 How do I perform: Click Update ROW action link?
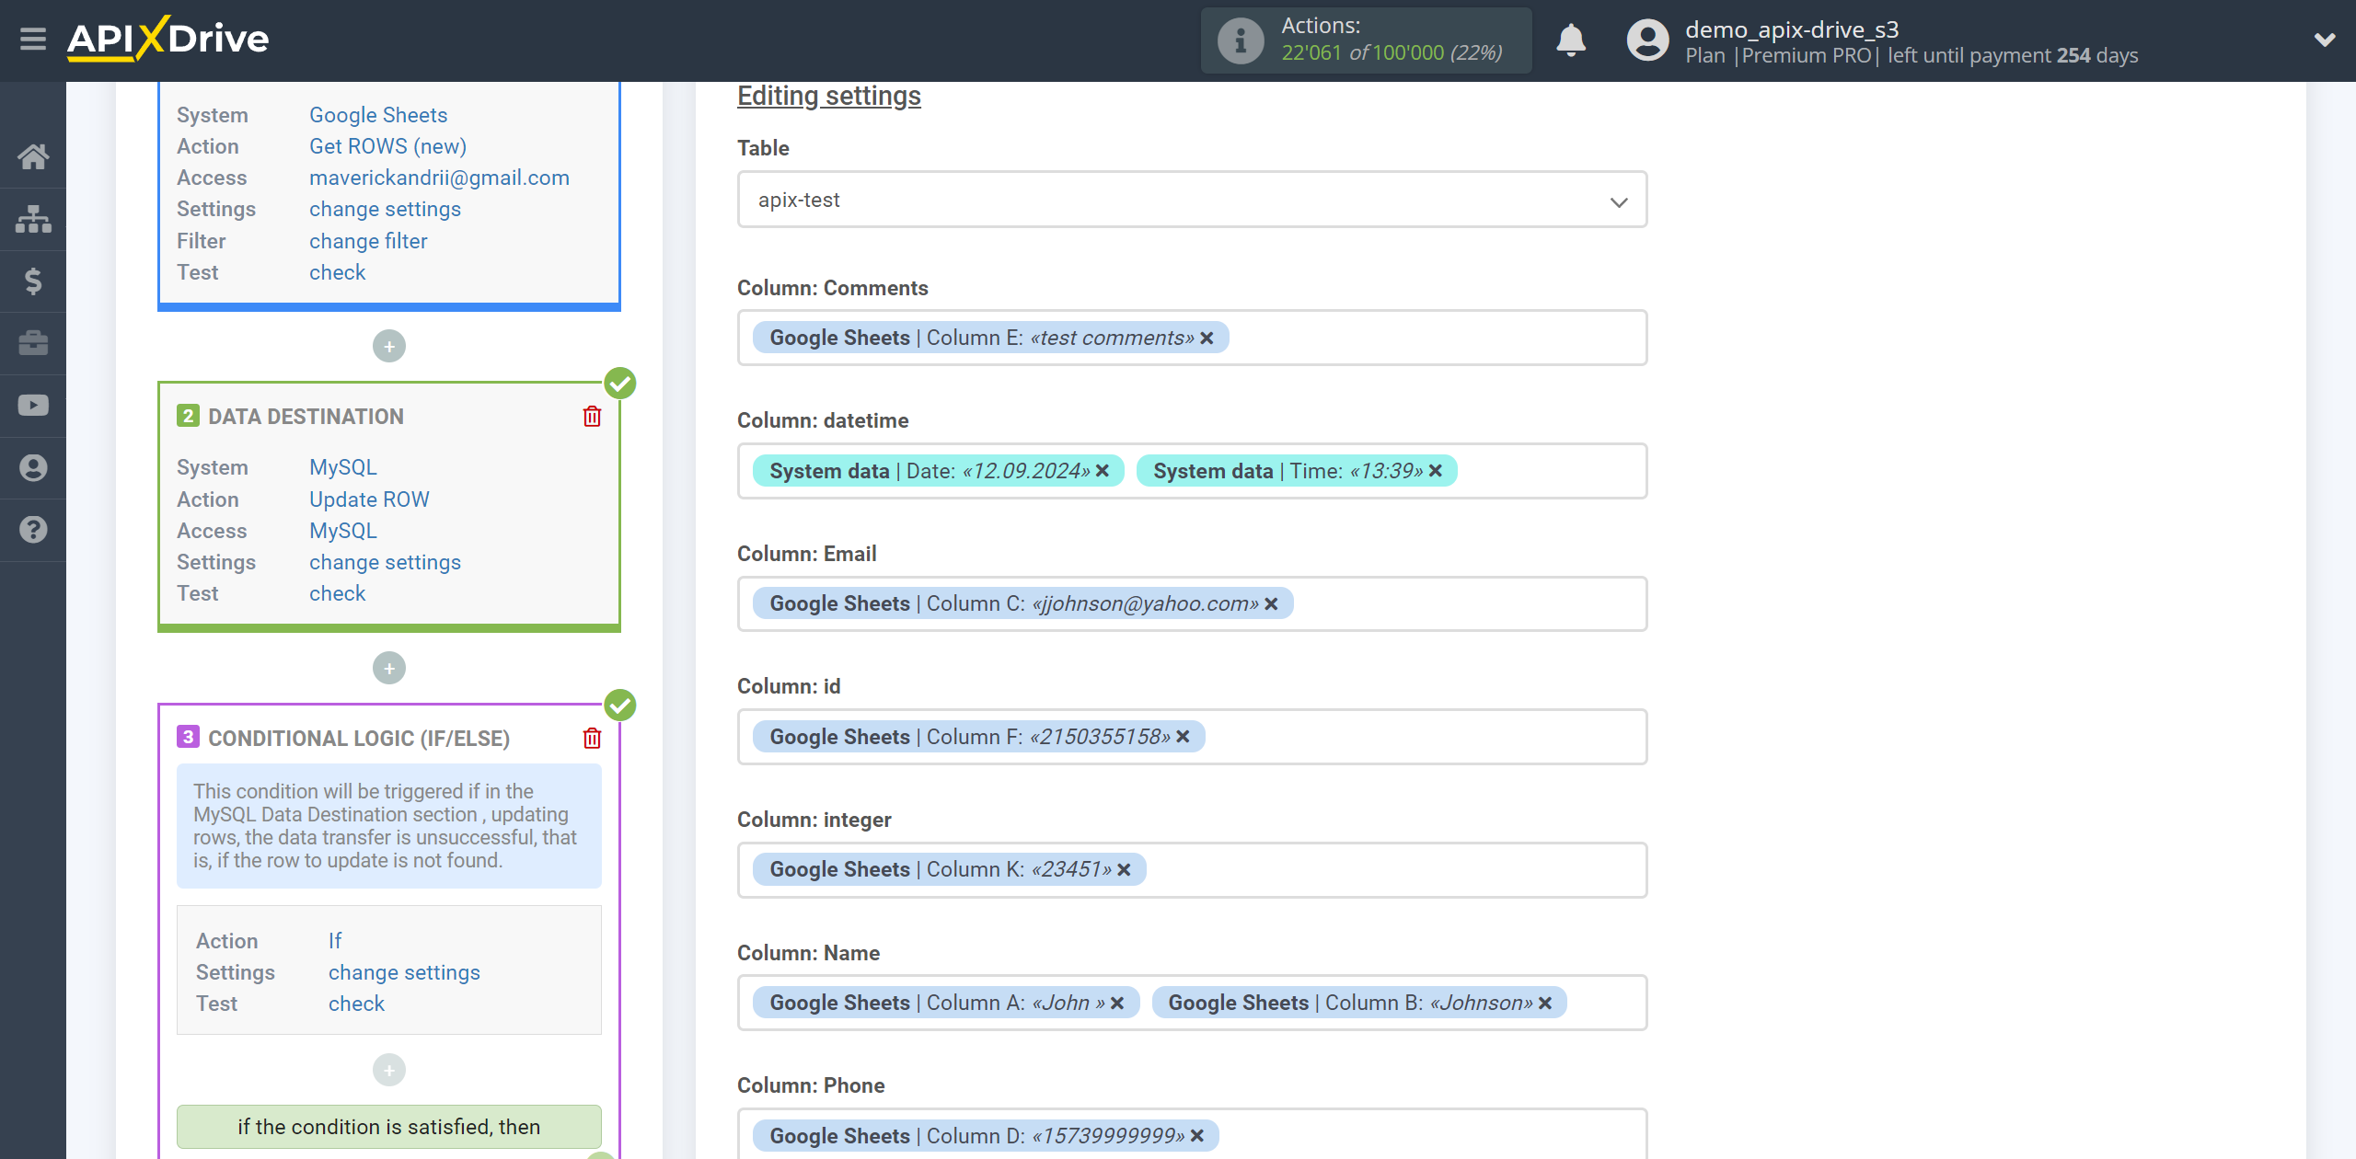click(x=369, y=499)
